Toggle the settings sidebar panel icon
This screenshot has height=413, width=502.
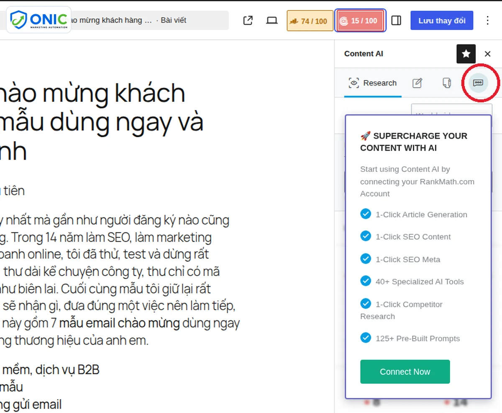(x=396, y=20)
